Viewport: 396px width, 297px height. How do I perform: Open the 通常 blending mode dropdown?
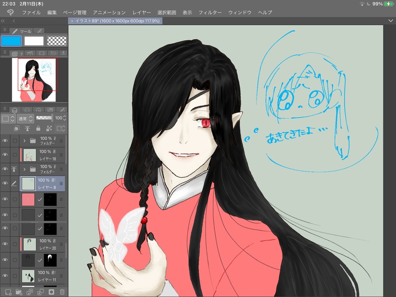tap(25, 118)
